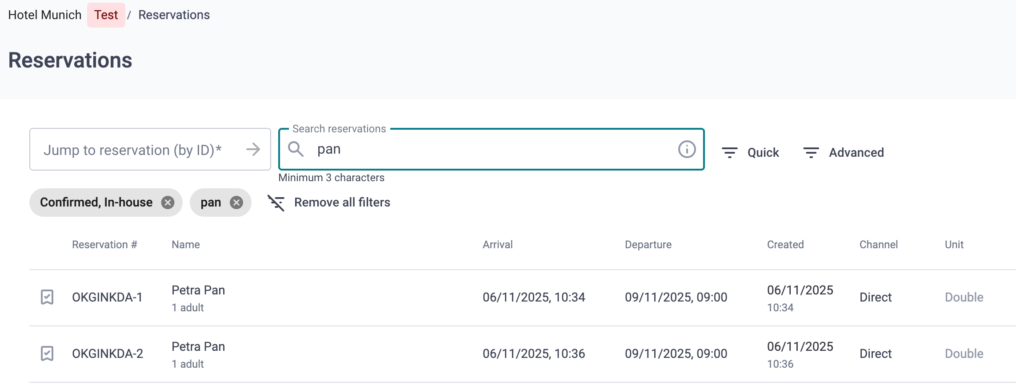
Task: Open reservation OKGINKDA-2 row
Action: click(523, 354)
